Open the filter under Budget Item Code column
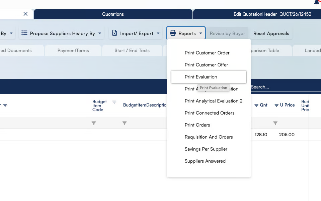The image size is (321, 201). pos(94,123)
